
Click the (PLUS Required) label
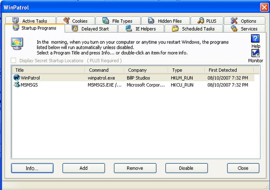104,61
